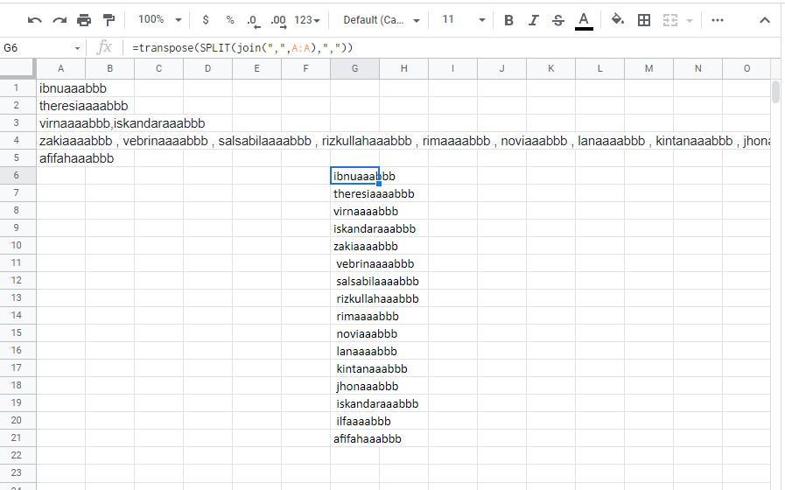Click the Redo icon
The height and width of the screenshot is (490, 785).
click(60, 20)
